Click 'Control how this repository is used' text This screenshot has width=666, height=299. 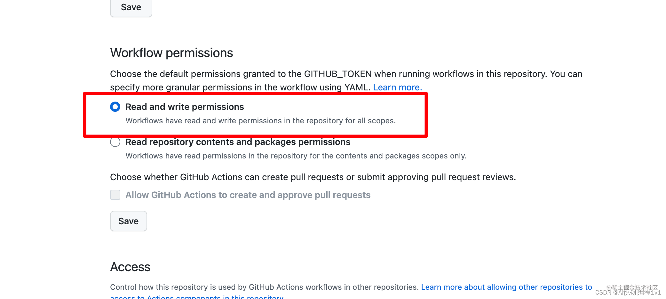[264, 287]
